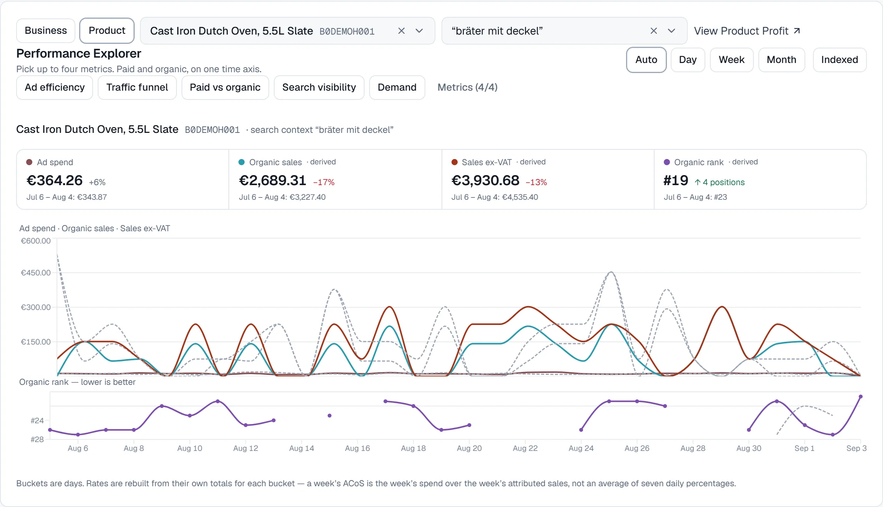
Task: Click the Performance Explorer heading
Action: click(78, 53)
